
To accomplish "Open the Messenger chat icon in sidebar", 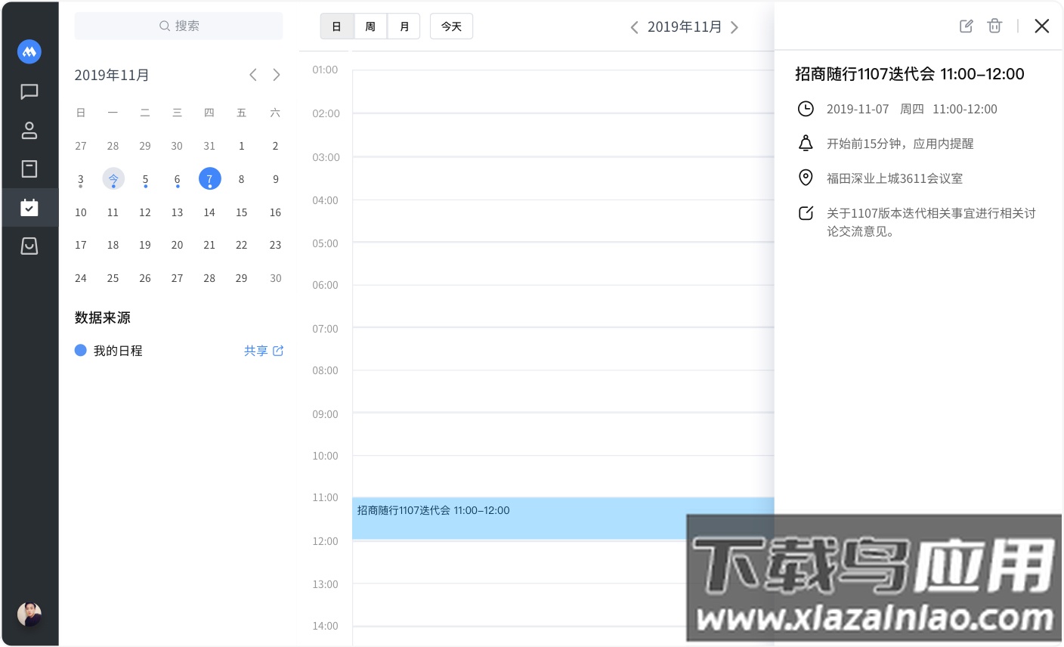I will (29, 91).
